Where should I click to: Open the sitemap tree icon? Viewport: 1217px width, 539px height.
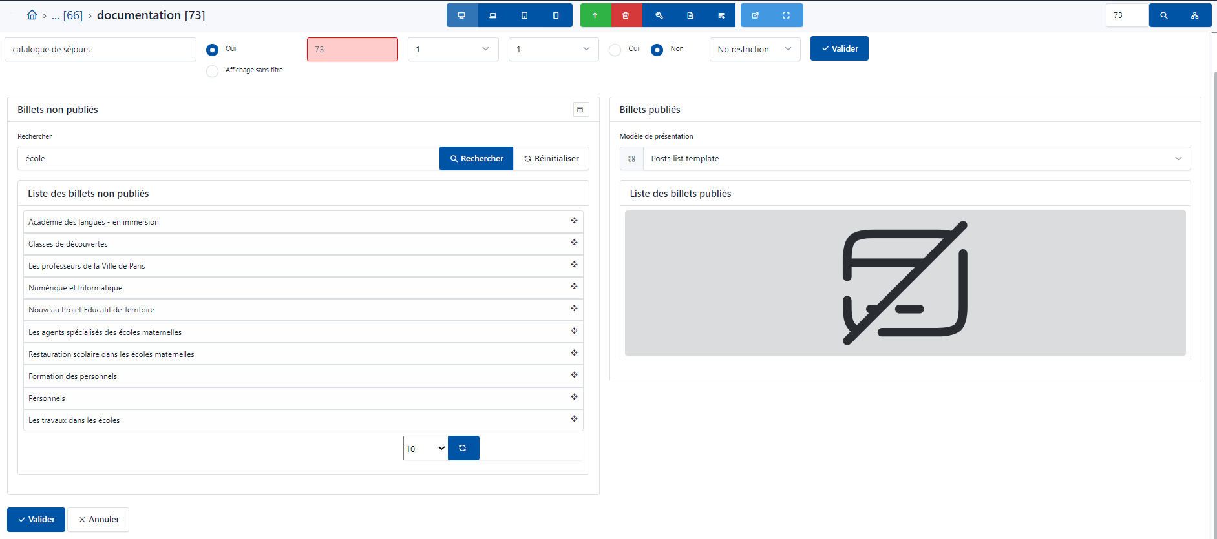click(x=1195, y=15)
